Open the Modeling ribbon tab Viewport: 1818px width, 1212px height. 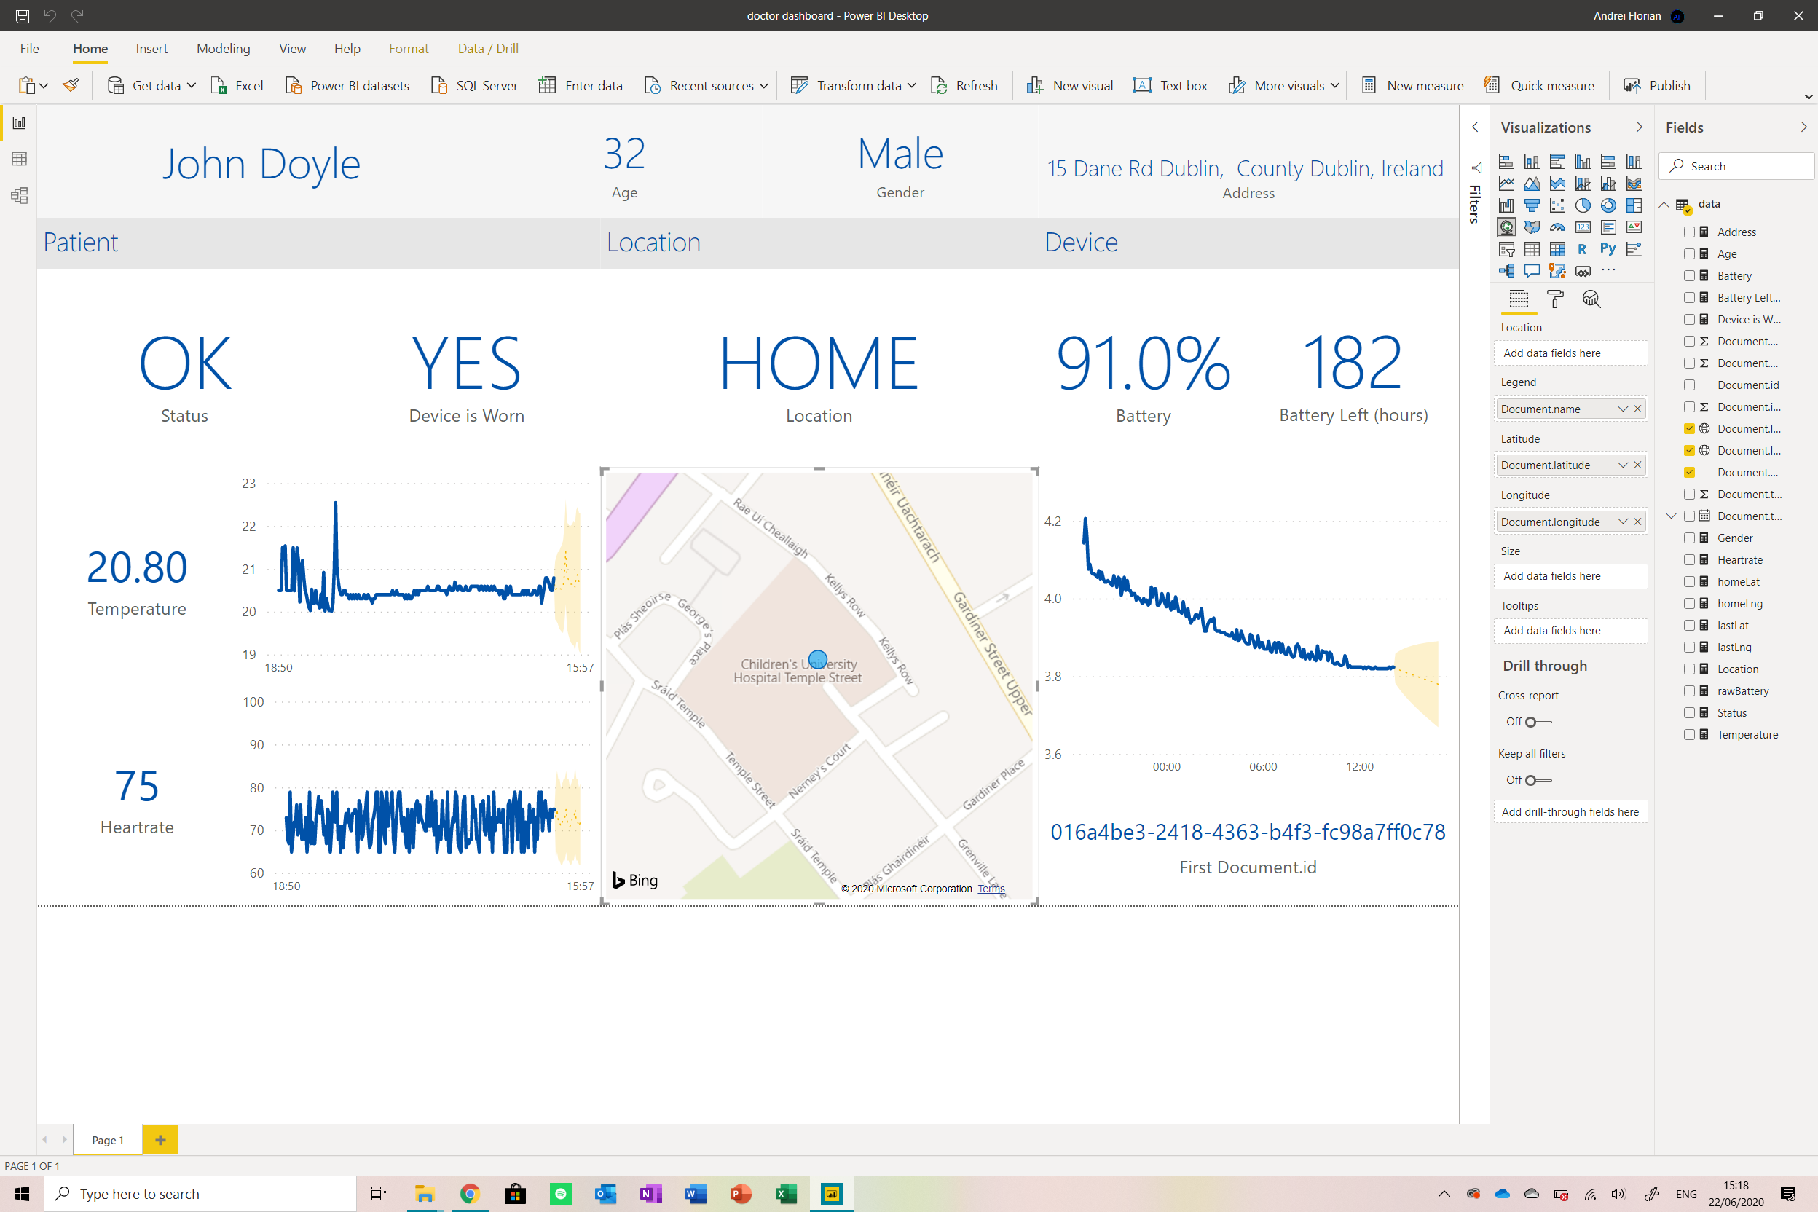[x=223, y=49]
